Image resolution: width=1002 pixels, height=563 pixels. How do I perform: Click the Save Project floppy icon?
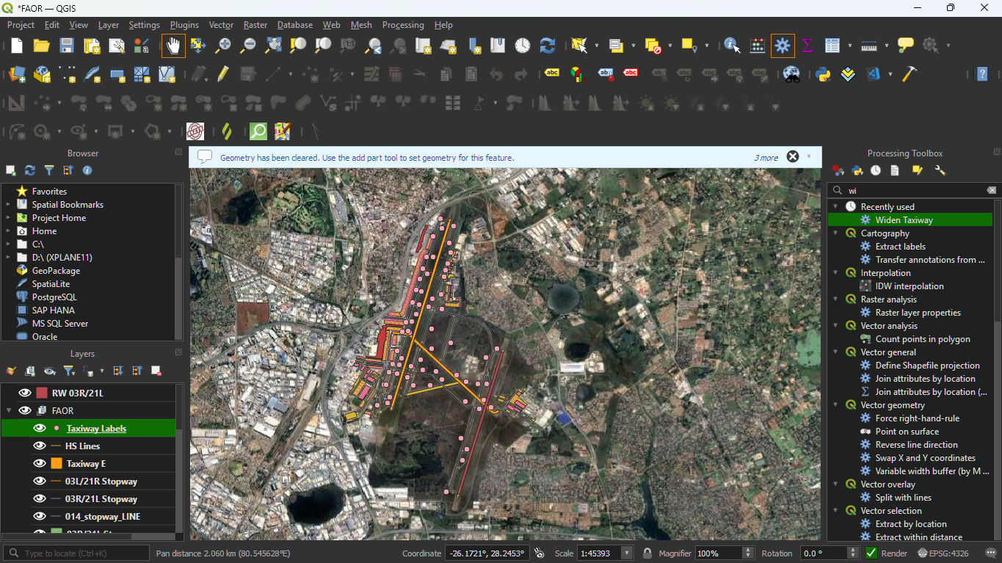[67, 46]
